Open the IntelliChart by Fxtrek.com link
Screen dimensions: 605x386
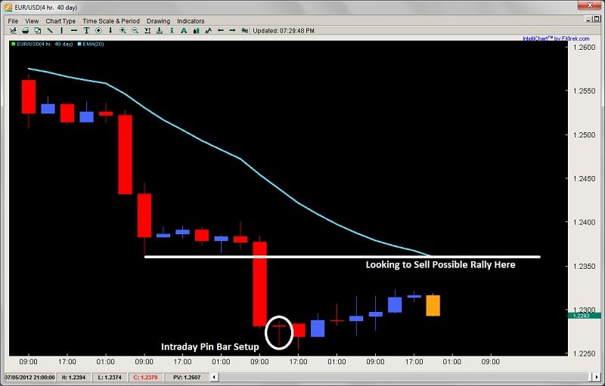pyautogui.click(x=556, y=39)
